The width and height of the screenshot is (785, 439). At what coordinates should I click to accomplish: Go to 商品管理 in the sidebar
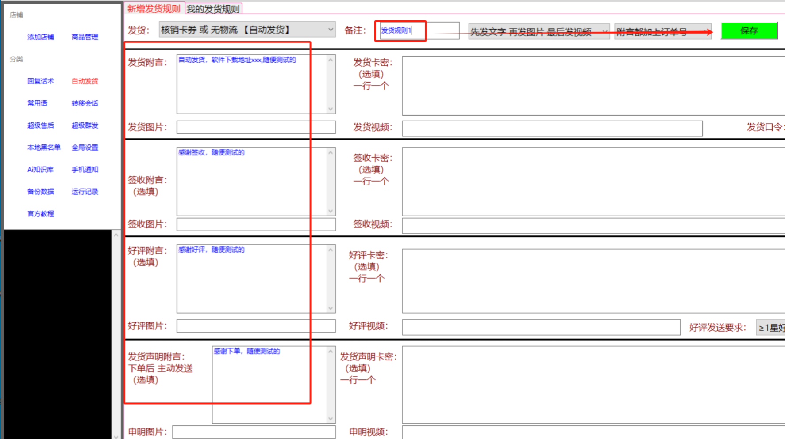[x=85, y=37]
